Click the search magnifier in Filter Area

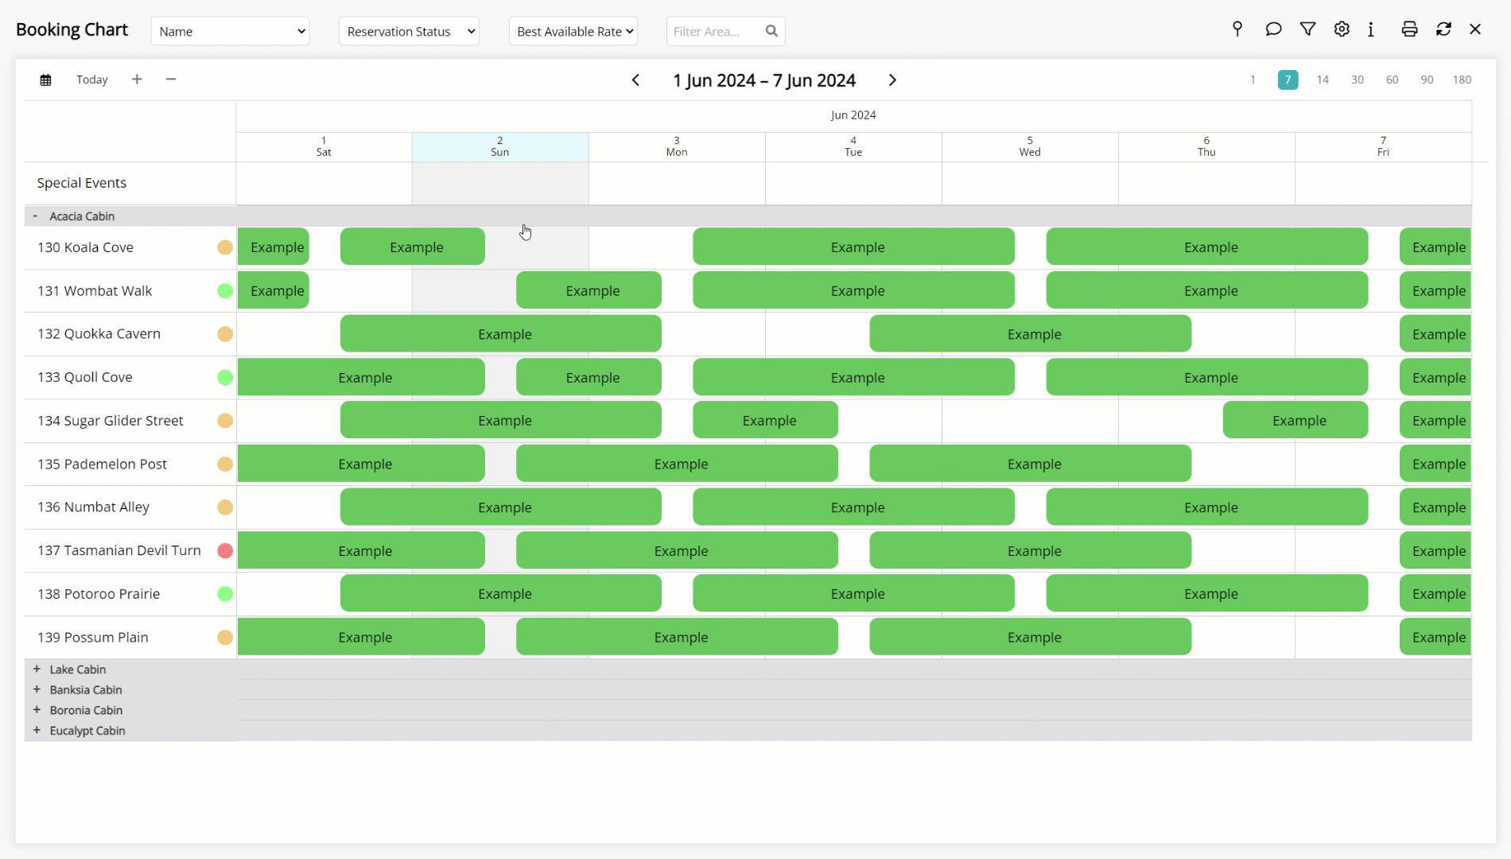(x=771, y=31)
